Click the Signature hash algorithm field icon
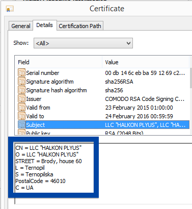 (x=21, y=90)
